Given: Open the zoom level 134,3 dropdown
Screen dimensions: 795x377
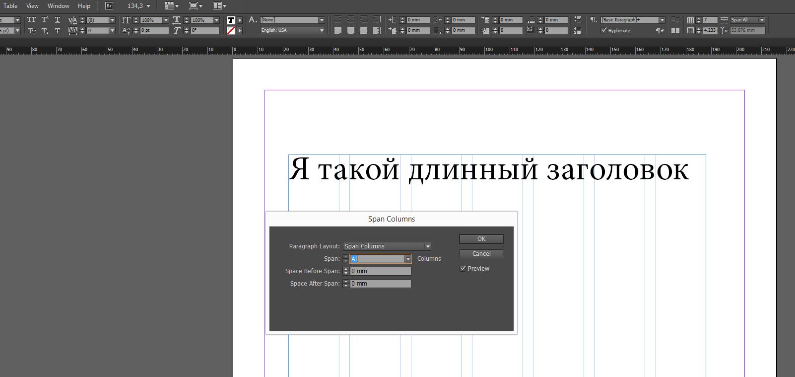Looking at the screenshot, I should 148,6.
